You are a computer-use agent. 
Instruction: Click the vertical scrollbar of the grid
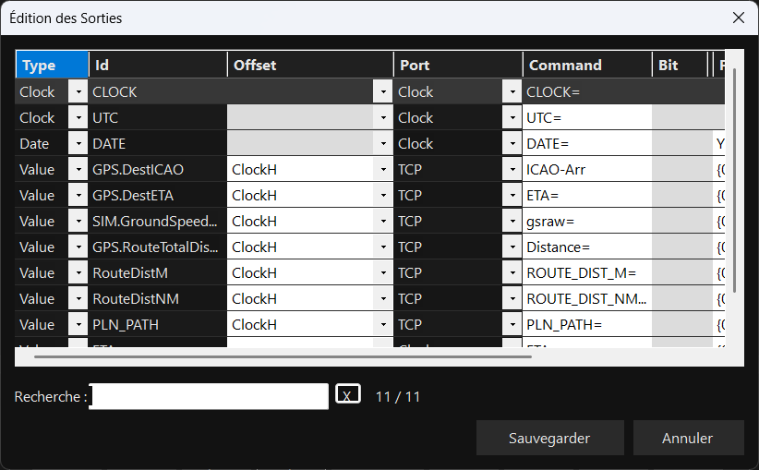coord(734,185)
